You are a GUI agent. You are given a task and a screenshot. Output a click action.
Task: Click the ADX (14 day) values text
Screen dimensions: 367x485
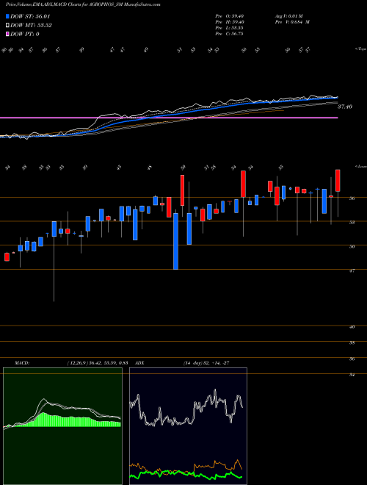point(206,363)
